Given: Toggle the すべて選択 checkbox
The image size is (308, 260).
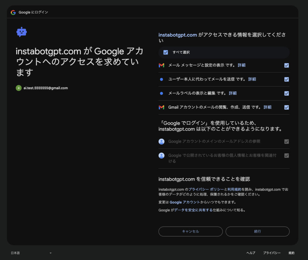Looking at the screenshot, I should point(166,52).
